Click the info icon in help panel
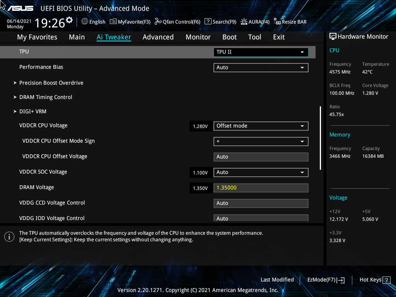Screen dimensions: 396x297 coord(9,237)
